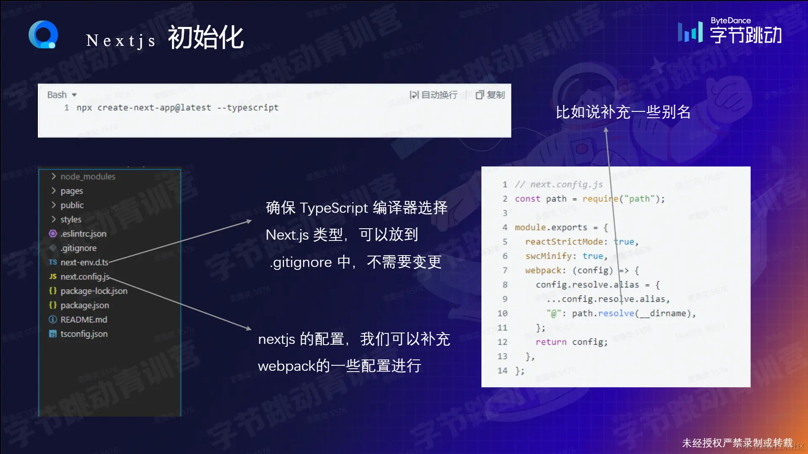Click the ByteDance logo top-right
Image resolution: width=808 pixels, height=454 pixels.
(x=730, y=31)
